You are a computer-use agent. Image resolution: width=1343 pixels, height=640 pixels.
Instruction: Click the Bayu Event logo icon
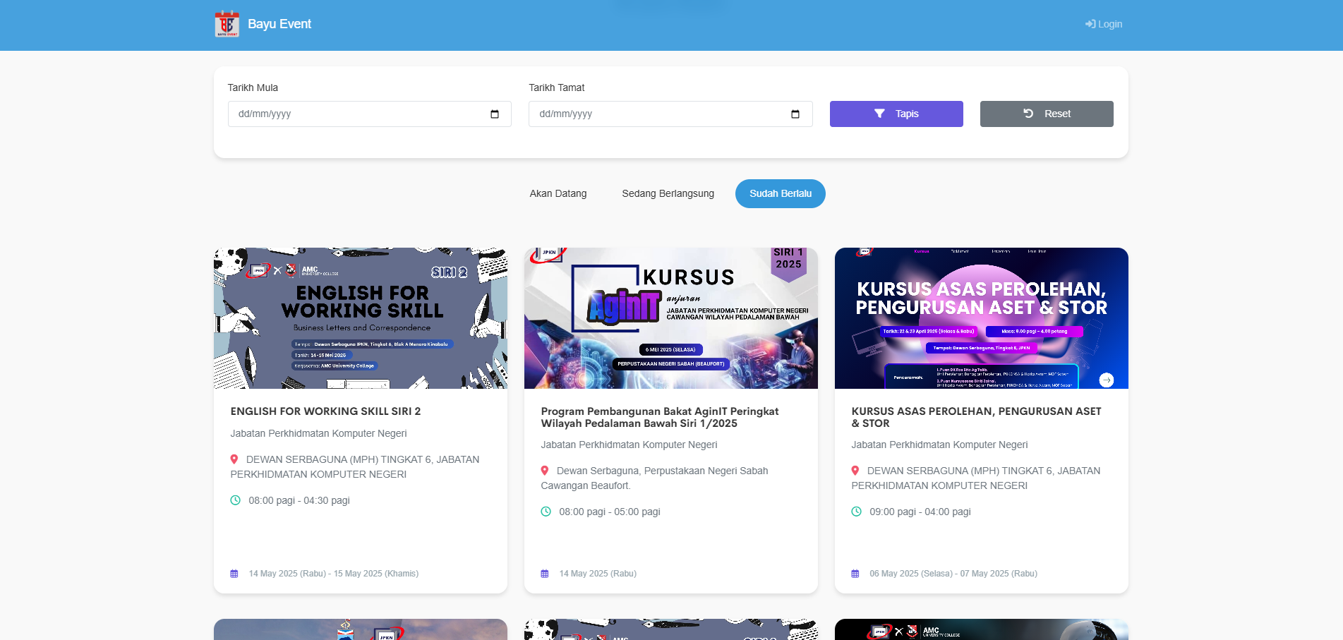(x=227, y=24)
